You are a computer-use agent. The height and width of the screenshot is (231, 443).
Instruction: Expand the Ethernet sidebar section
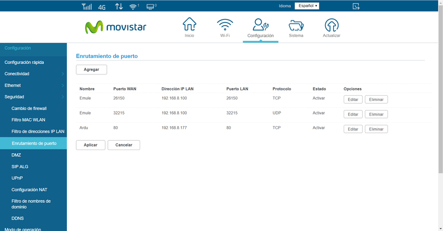tap(33, 85)
